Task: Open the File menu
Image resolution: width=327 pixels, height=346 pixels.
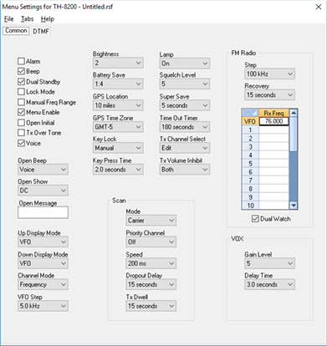Action: 9,19
